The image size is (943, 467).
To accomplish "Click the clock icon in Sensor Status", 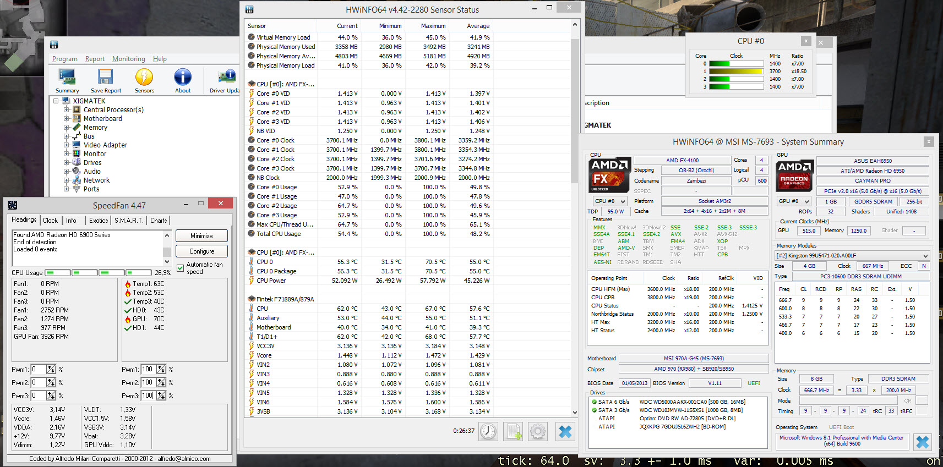I will click(488, 432).
